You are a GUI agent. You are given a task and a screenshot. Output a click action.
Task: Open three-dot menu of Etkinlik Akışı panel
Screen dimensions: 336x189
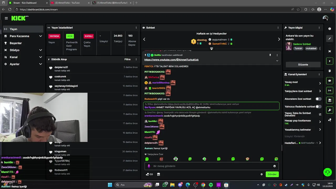pos(136,59)
